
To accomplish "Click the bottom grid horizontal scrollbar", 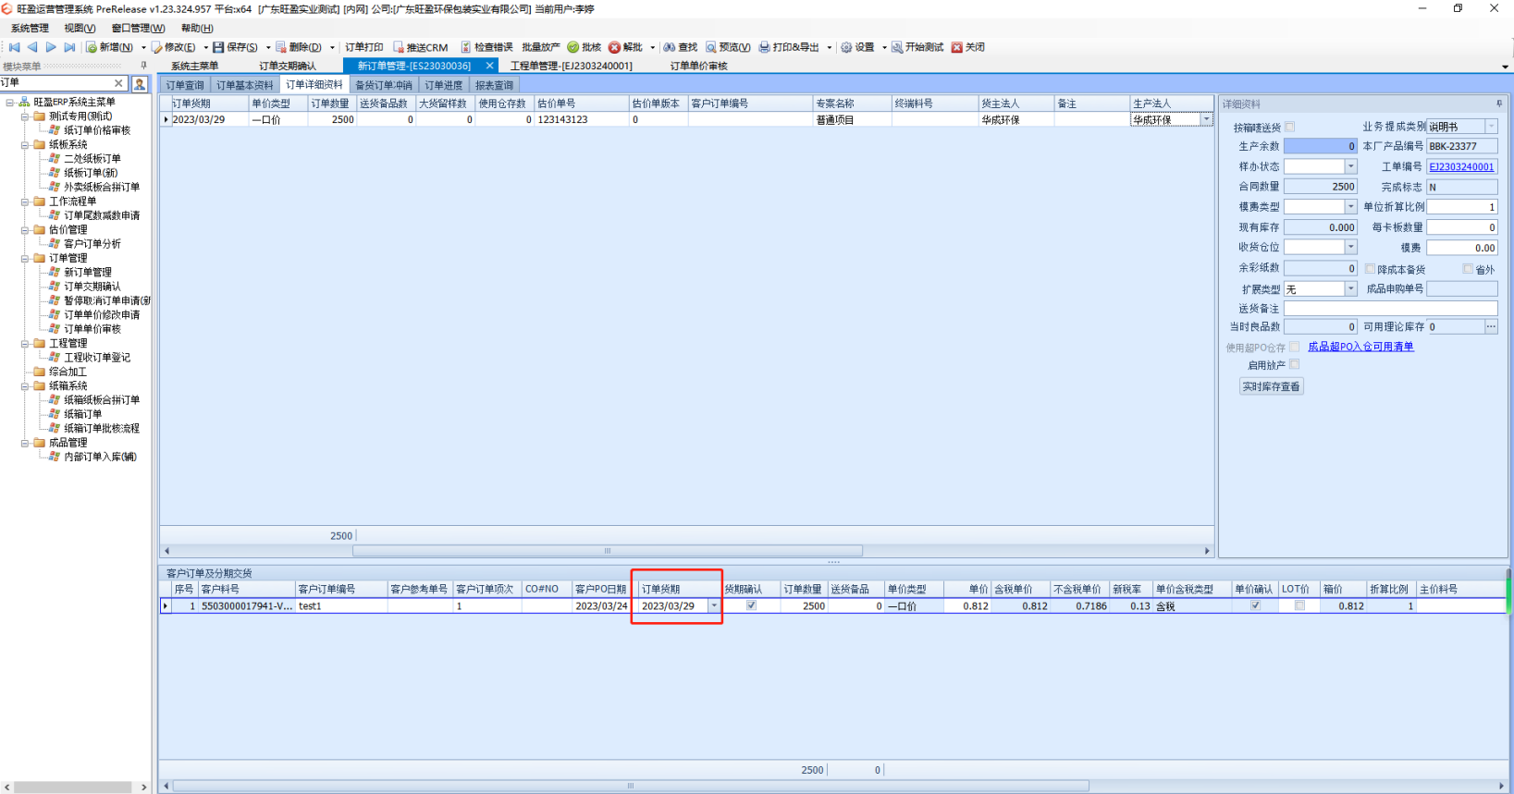I will coord(630,786).
